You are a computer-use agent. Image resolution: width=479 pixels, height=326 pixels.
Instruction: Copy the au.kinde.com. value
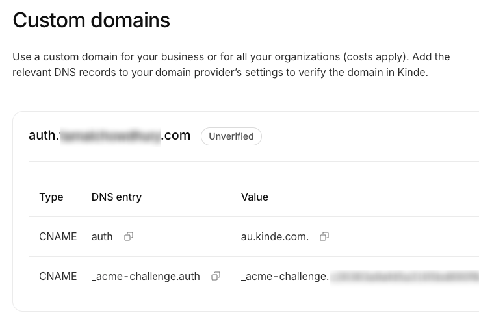point(324,236)
